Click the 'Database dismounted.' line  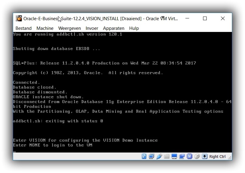pyautogui.click(x=40, y=92)
